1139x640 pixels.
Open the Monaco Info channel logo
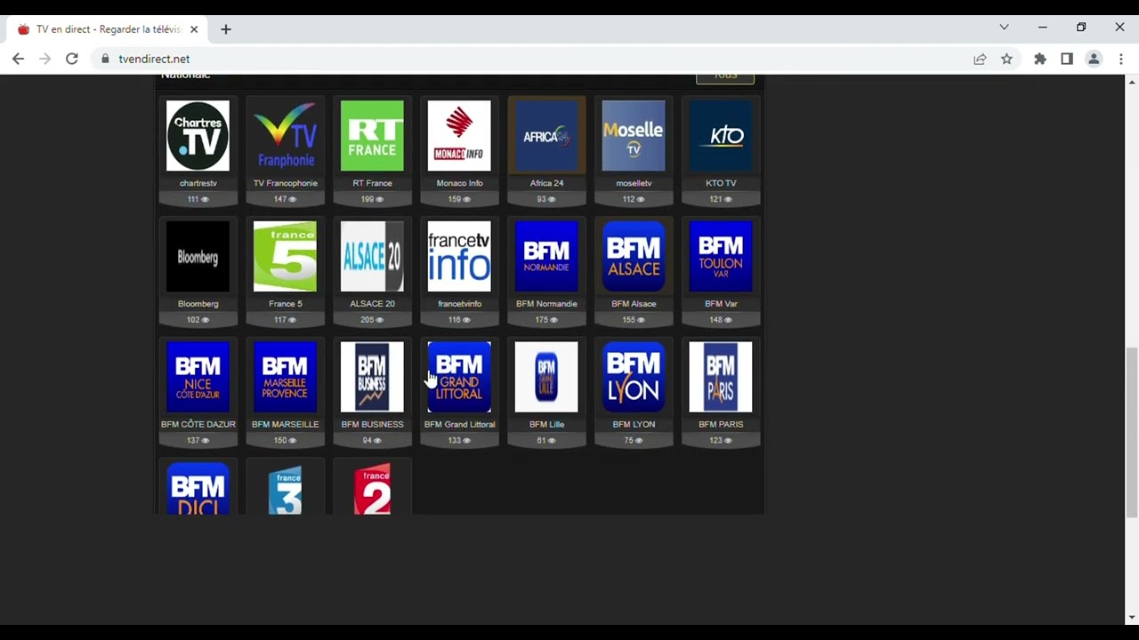pyautogui.click(x=459, y=135)
